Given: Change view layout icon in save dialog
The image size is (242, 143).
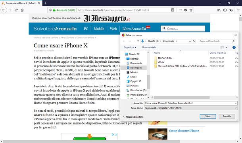Looking at the screenshot, I should pyautogui.click(x=222, y=47).
